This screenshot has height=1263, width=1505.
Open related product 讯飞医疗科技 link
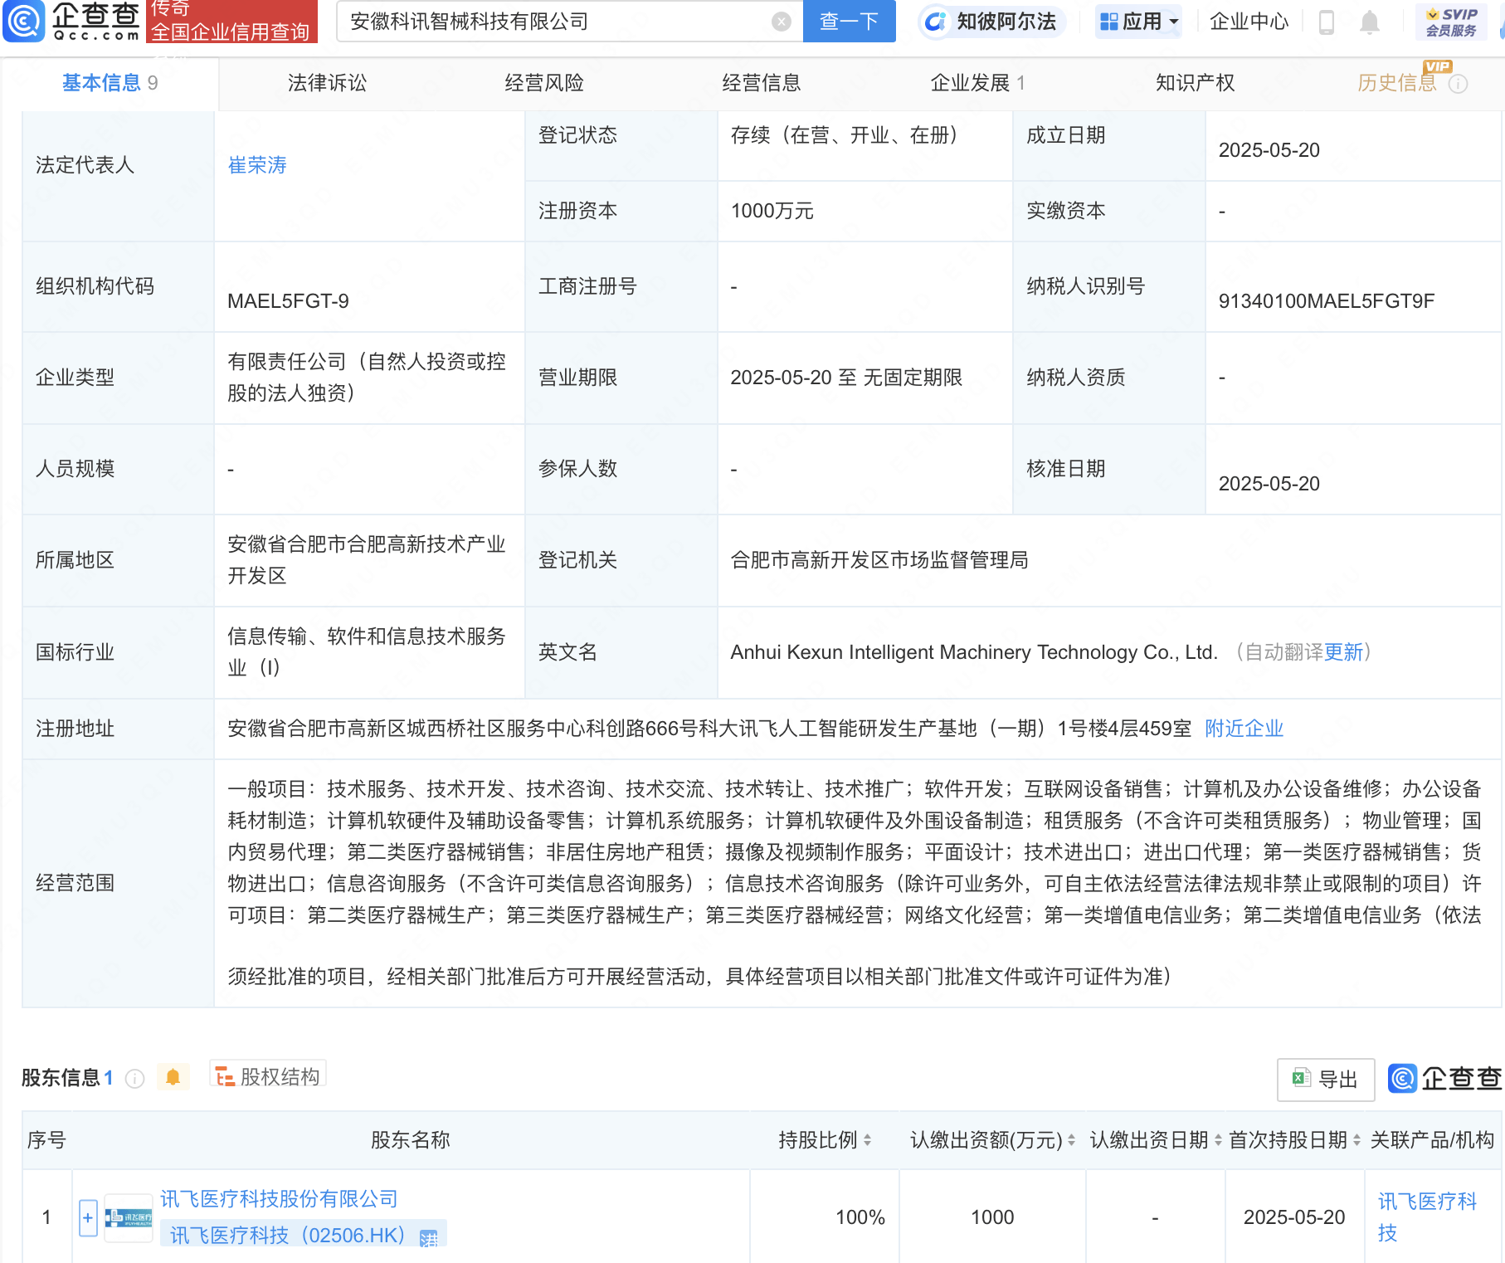pyautogui.click(x=1427, y=1217)
